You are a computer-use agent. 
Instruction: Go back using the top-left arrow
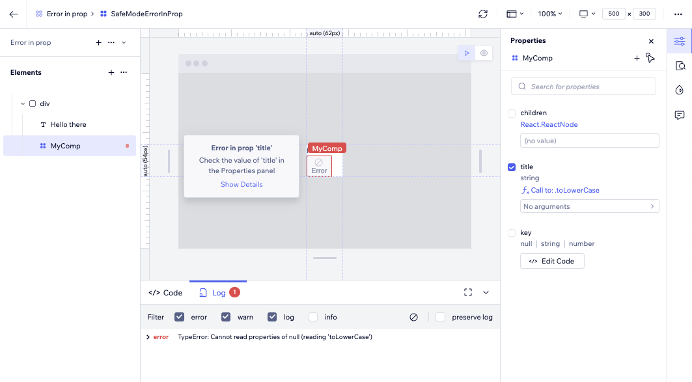(x=14, y=14)
